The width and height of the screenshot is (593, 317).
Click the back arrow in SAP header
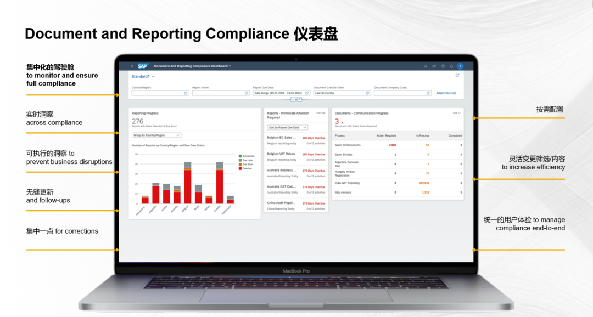pyautogui.click(x=132, y=66)
